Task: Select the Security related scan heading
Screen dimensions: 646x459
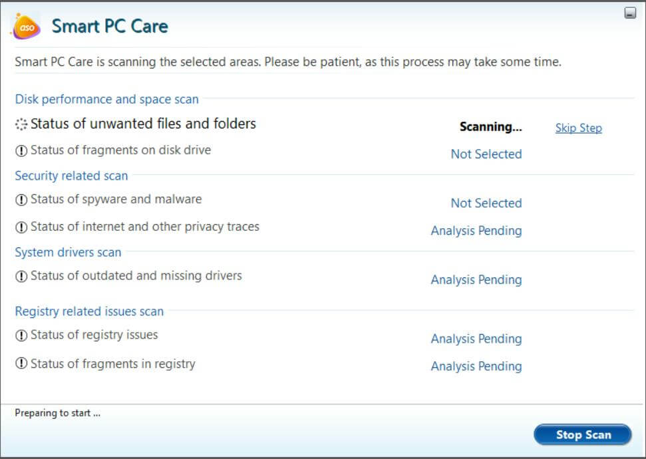Action: point(71,176)
